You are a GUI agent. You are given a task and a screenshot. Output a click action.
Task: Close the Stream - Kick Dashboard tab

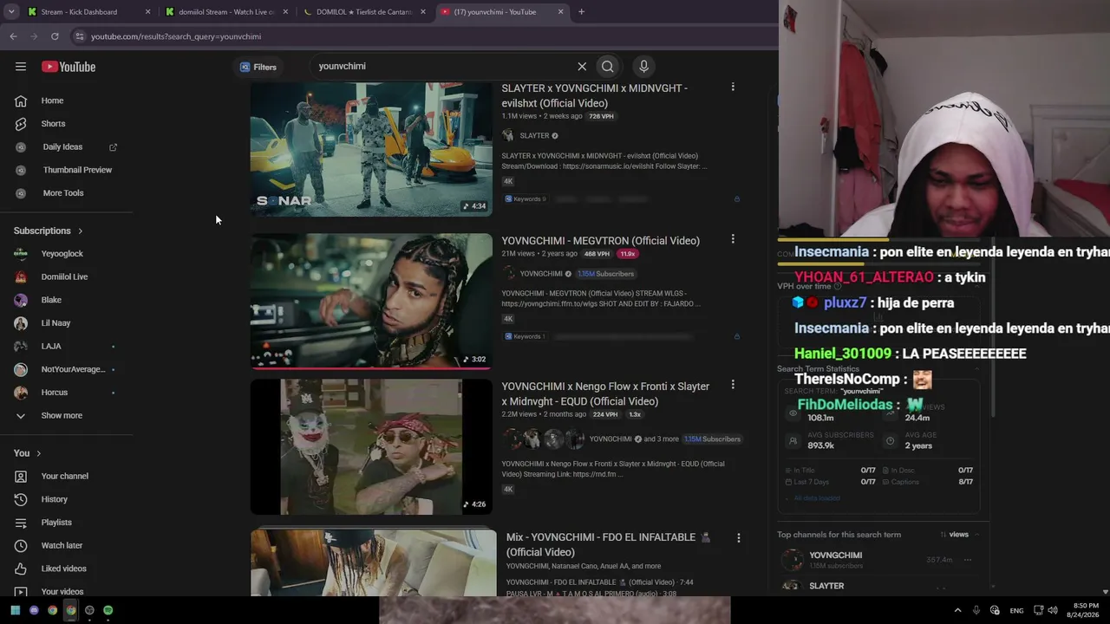coord(148,12)
